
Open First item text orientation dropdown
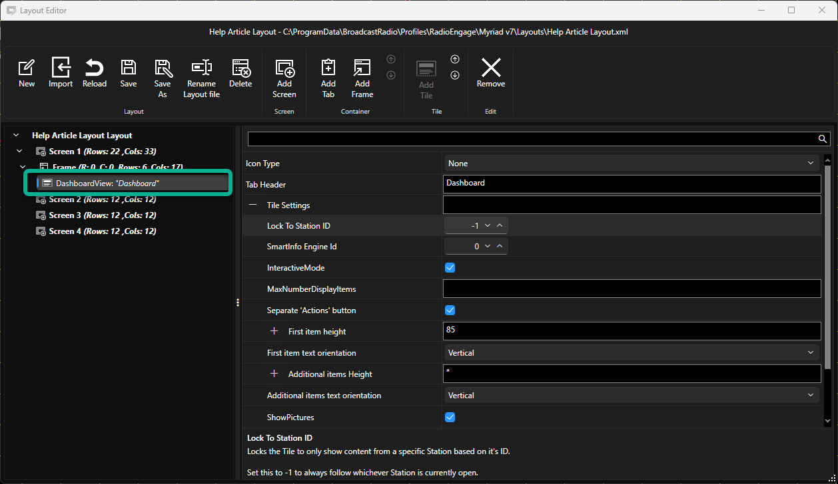pyautogui.click(x=632, y=353)
